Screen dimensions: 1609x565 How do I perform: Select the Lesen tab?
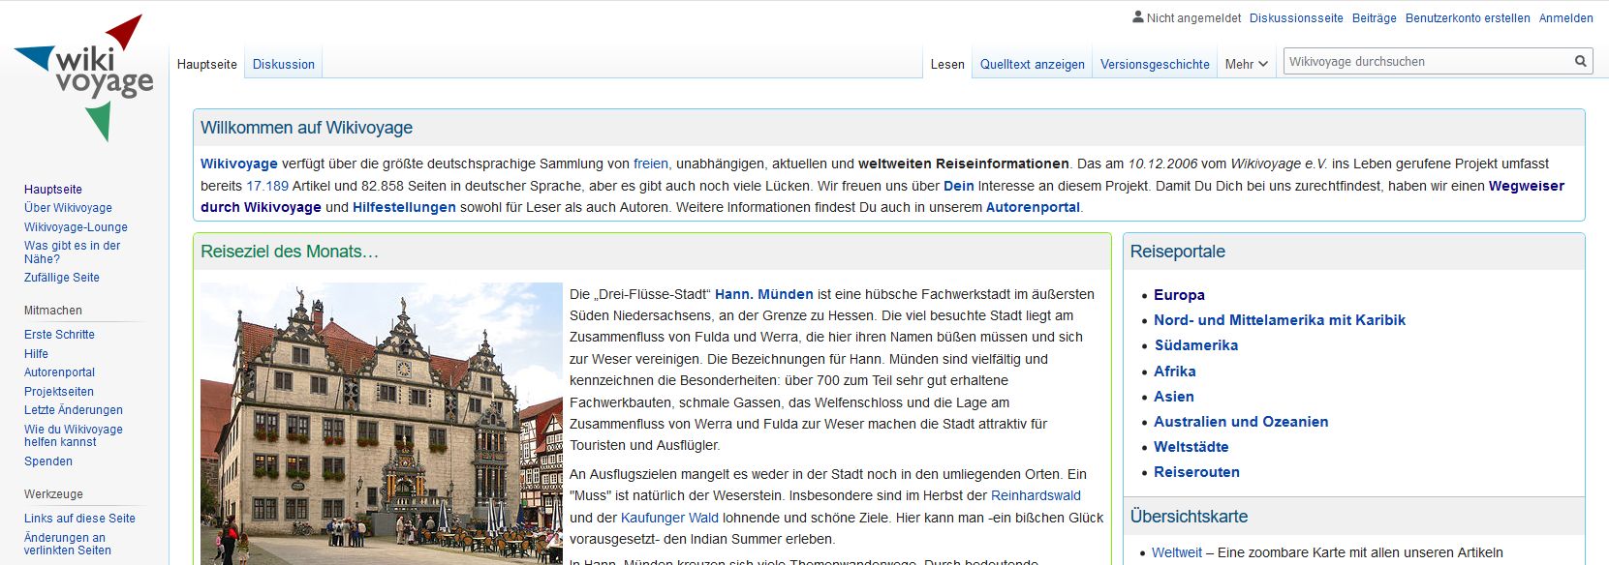point(947,64)
